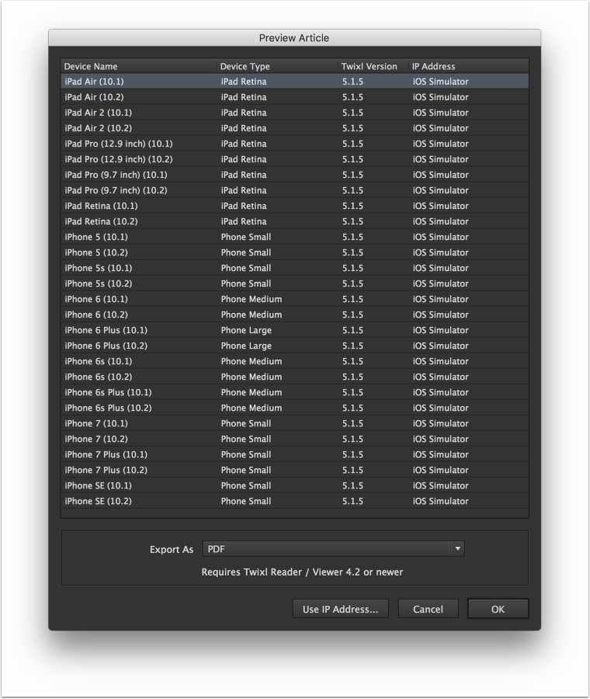Choose the iPhone 5s (10.1) device
Image resolution: width=590 pixels, height=699 pixels.
coord(294,269)
